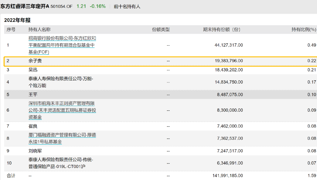Open the 招商银行股份有限公司-东方红欣和 holder link
This screenshot has width=317, height=180.
(x=62, y=45)
